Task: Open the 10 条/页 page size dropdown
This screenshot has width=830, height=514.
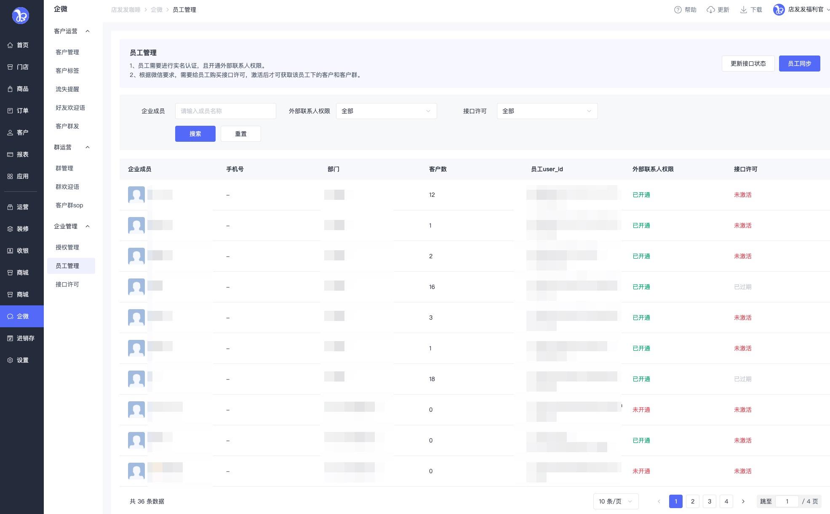Action: [x=615, y=501]
